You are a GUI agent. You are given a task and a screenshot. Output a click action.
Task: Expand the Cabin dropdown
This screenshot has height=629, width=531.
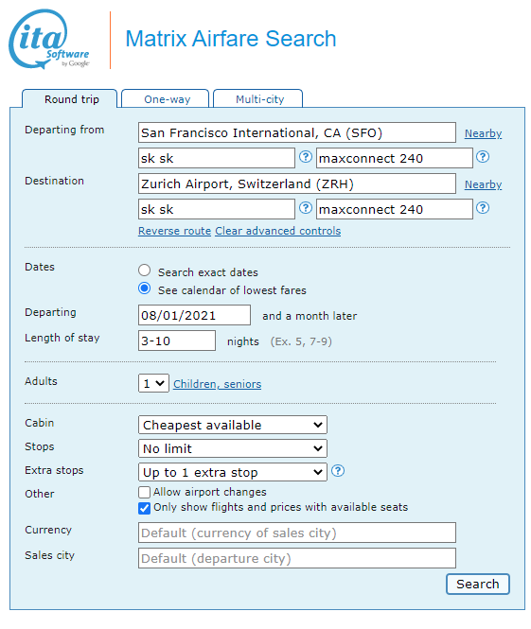[x=233, y=425]
